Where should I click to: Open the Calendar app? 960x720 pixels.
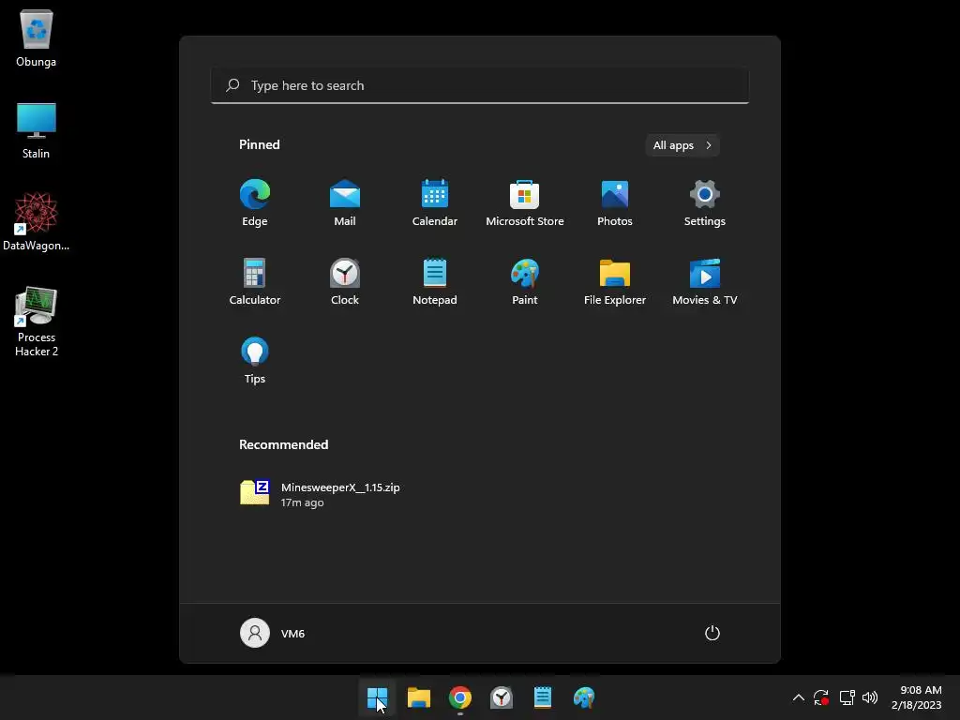point(435,202)
